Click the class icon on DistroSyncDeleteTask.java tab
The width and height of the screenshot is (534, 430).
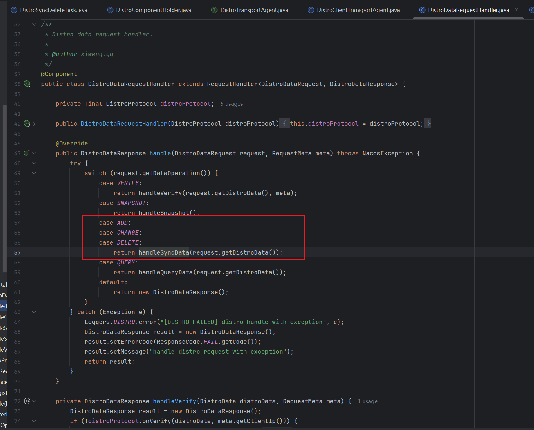coord(14,10)
